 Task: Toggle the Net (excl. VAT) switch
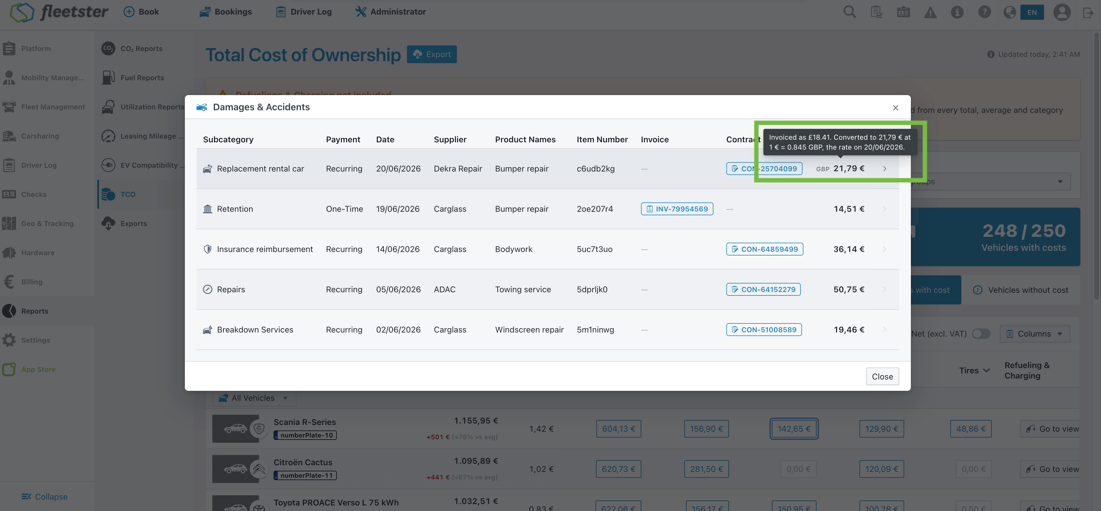[x=981, y=334]
